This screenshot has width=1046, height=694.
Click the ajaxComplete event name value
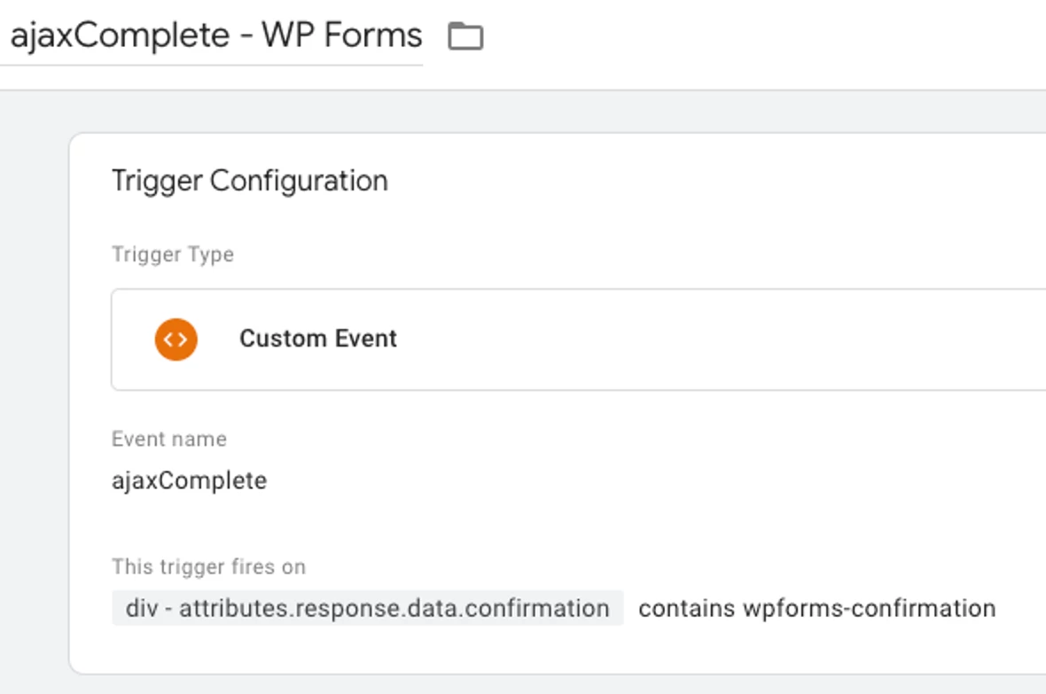point(189,481)
